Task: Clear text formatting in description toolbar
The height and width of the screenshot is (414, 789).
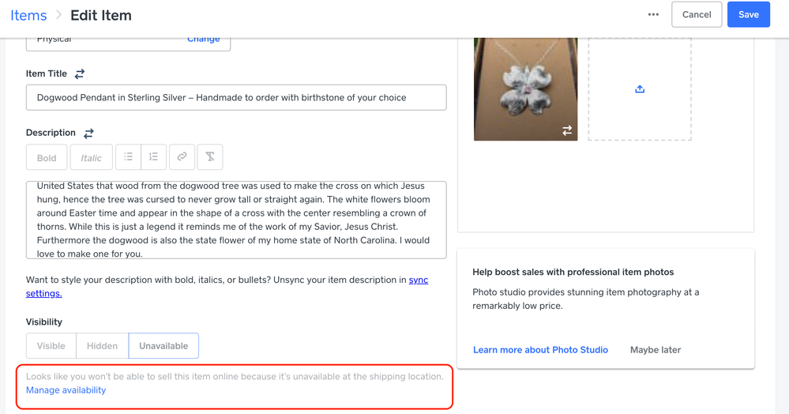Action: point(210,157)
